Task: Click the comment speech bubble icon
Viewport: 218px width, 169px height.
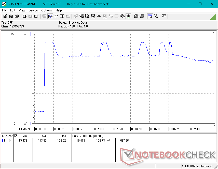Action: click(x=164, y=16)
